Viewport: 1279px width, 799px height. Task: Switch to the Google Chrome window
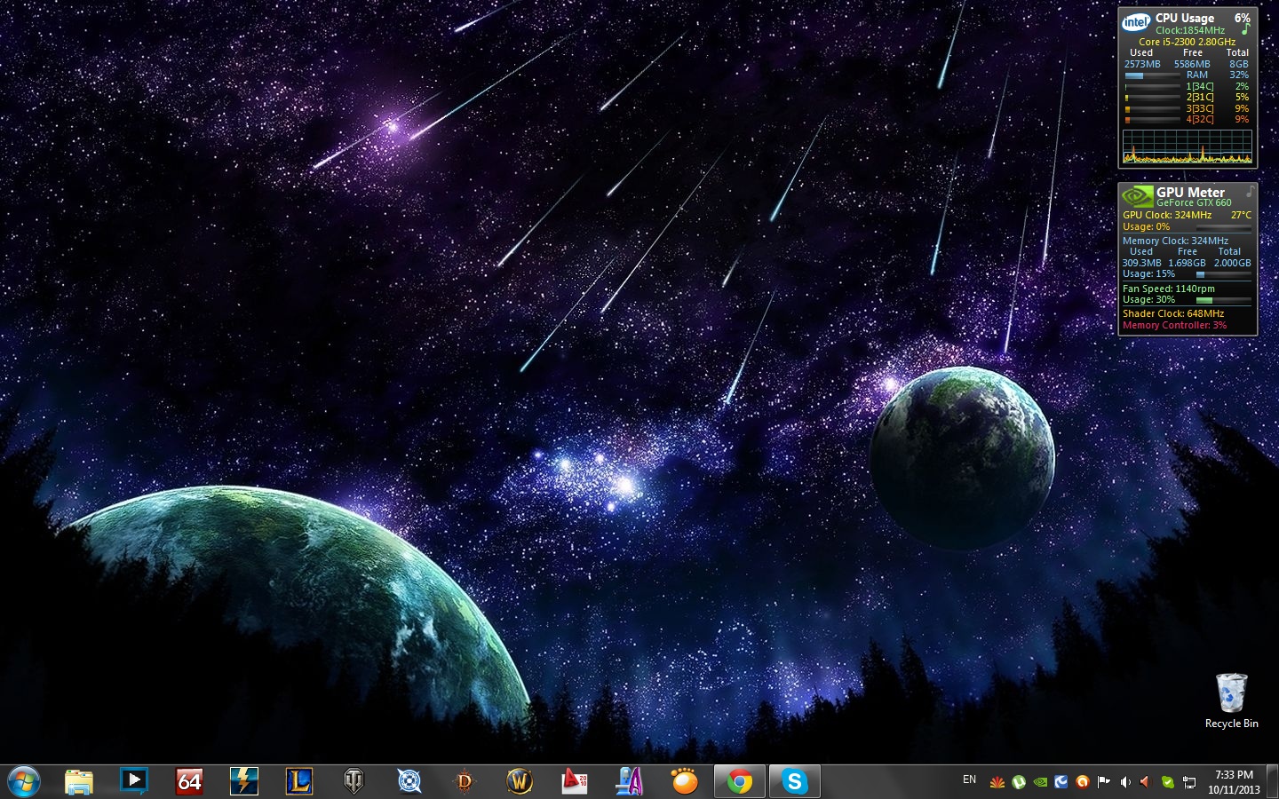740,782
